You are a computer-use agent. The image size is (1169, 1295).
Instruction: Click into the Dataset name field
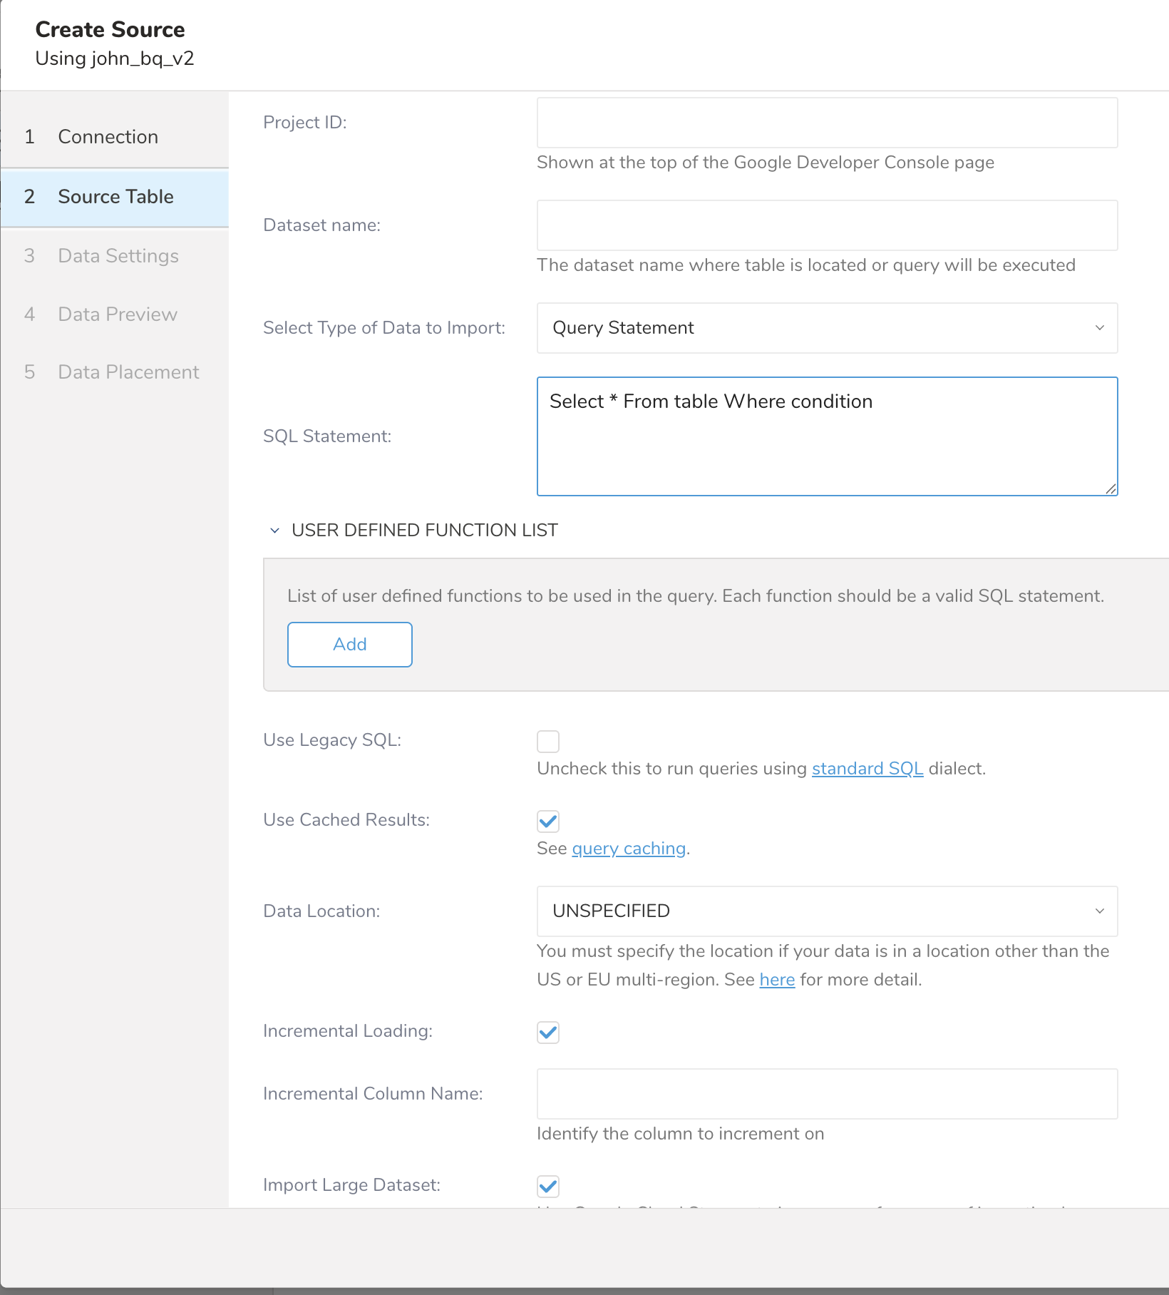(826, 225)
